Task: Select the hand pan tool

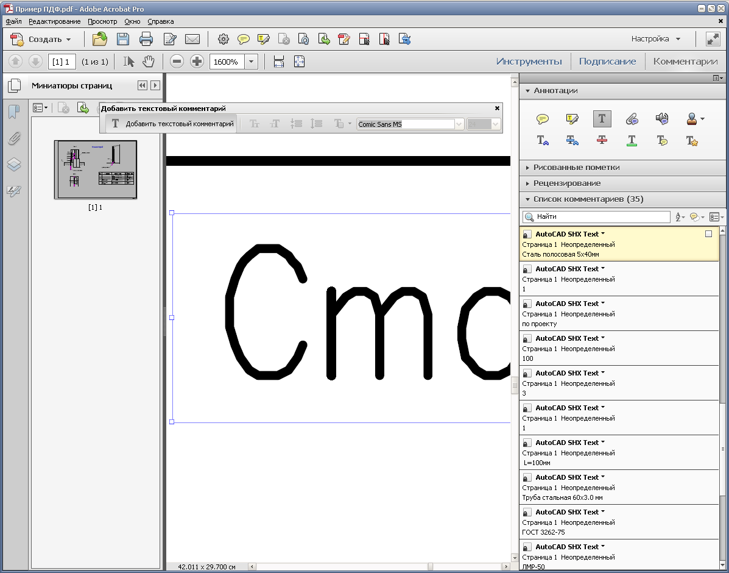Action: point(149,62)
